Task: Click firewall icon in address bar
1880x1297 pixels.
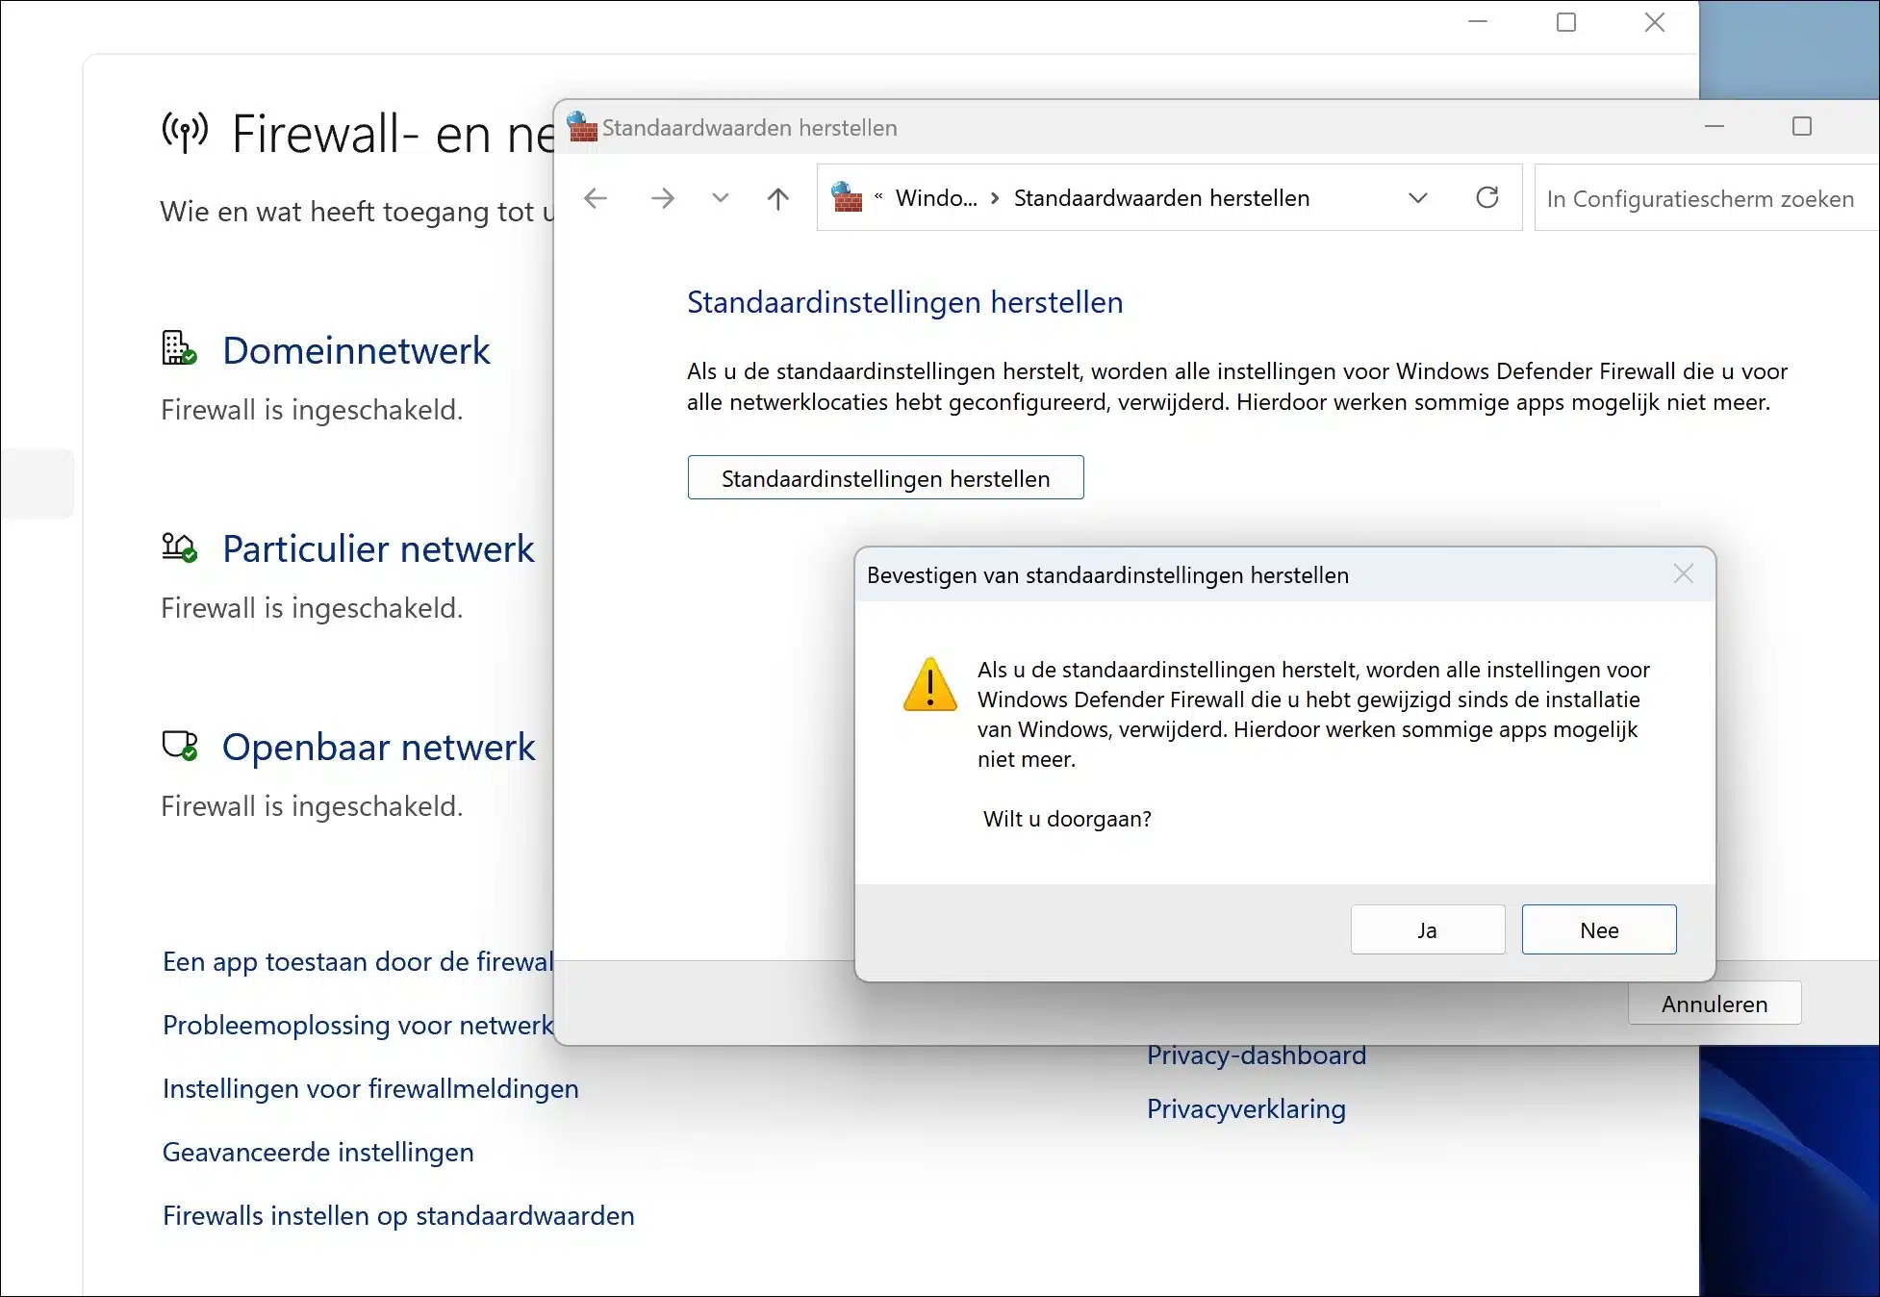Action: point(847,197)
